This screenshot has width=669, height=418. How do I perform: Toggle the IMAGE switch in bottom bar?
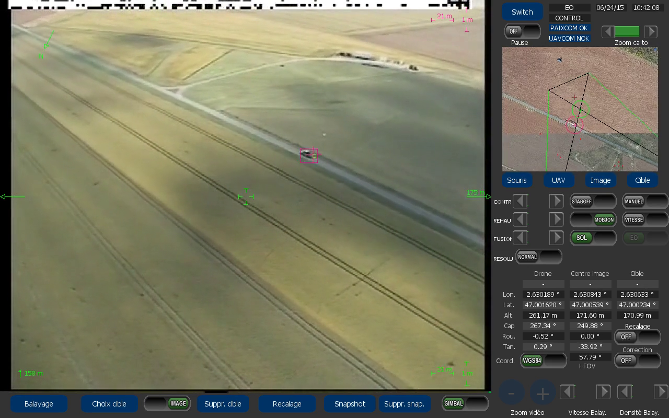tap(167, 403)
